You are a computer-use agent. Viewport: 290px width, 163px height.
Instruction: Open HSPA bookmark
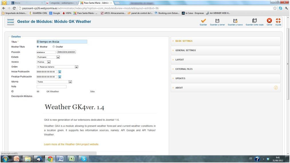(67, 13)
